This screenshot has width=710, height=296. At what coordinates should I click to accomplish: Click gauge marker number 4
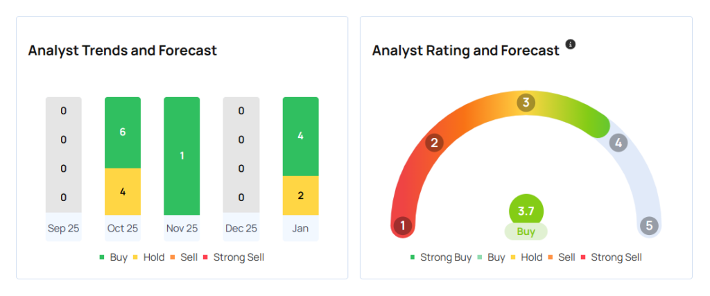point(618,143)
